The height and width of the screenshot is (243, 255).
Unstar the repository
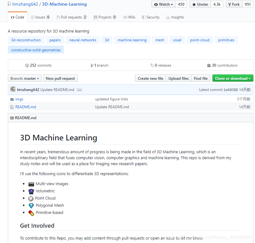click(200, 4)
